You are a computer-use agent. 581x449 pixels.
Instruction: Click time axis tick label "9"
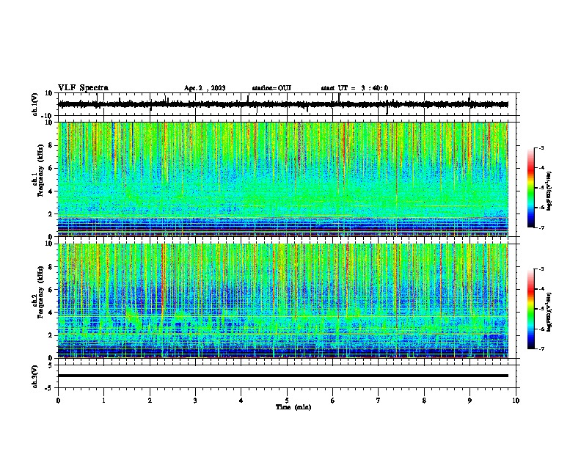pyautogui.click(x=469, y=401)
